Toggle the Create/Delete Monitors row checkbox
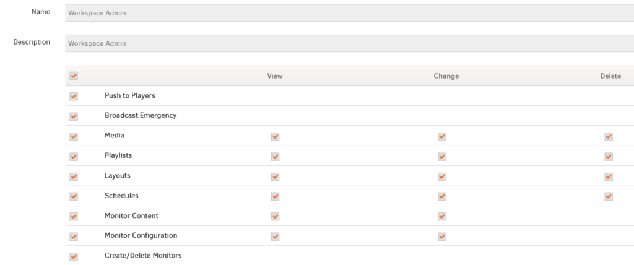 74,256
